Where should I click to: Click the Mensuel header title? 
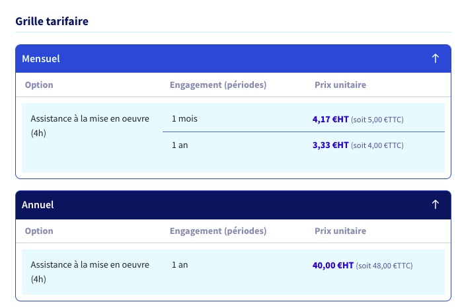(x=41, y=59)
